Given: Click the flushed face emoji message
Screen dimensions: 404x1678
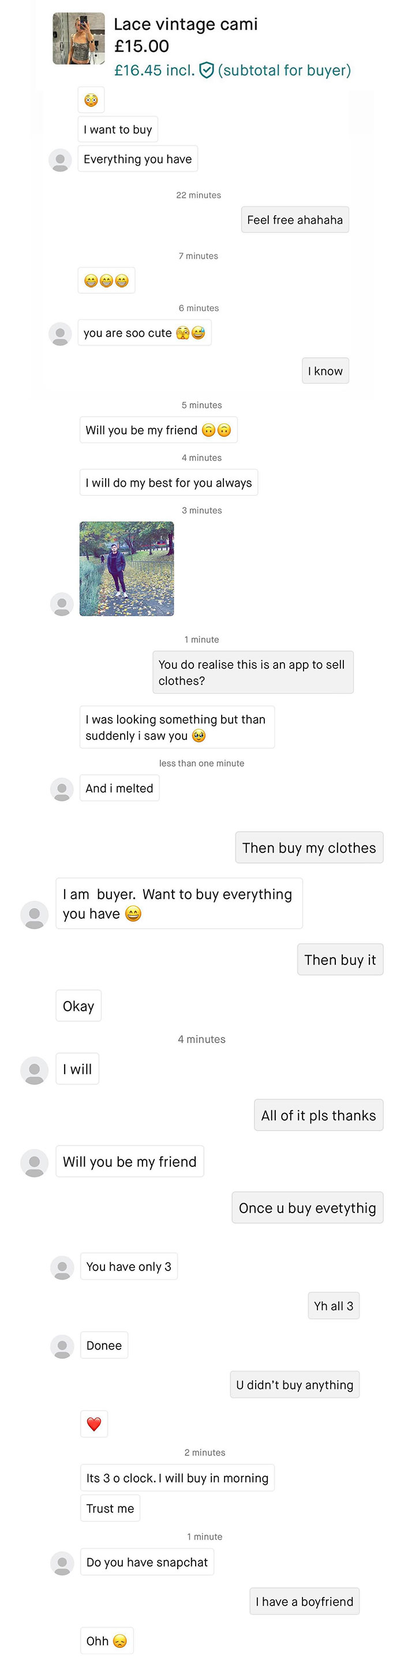Looking at the screenshot, I should [x=91, y=99].
